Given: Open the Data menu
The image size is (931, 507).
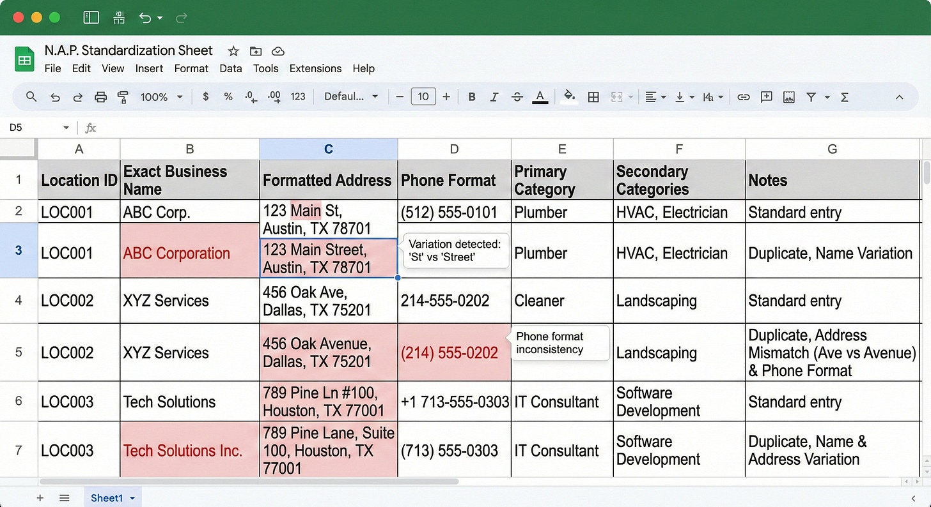Looking at the screenshot, I should click(230, 68).
